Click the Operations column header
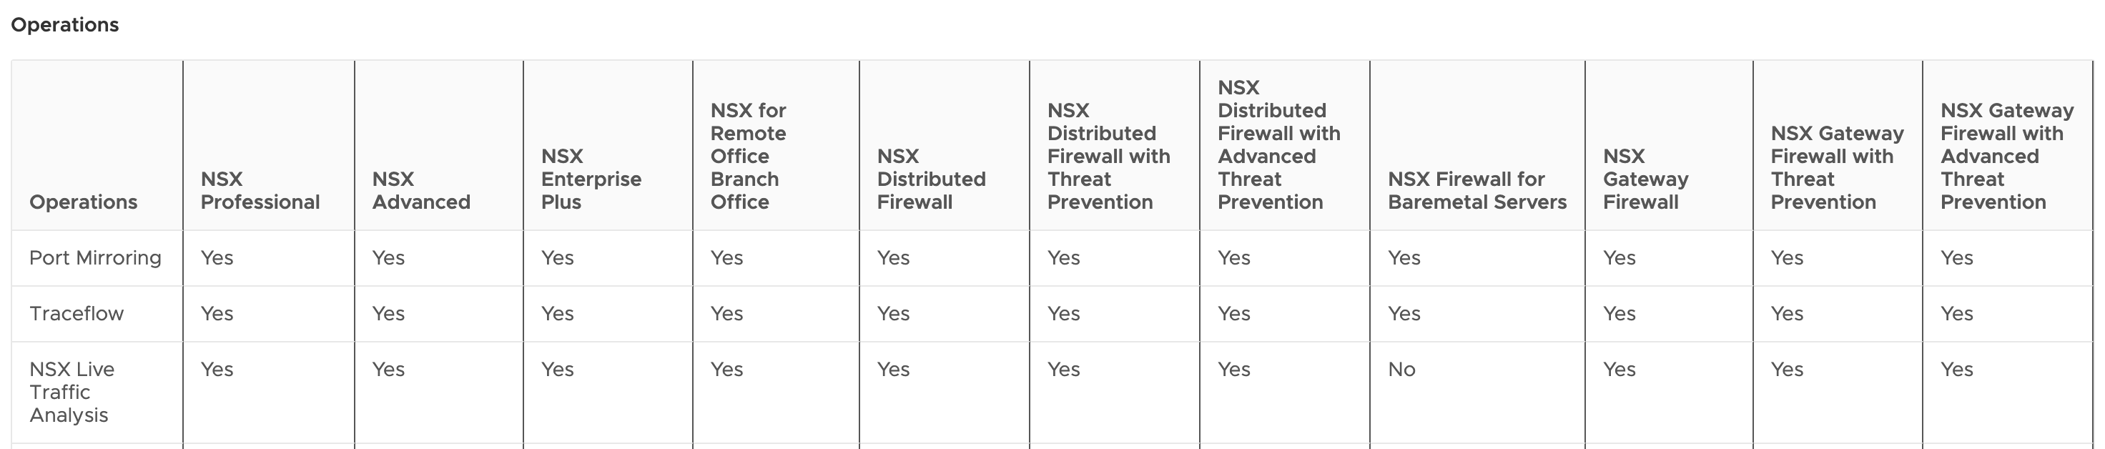2105x449 pixels. point(84,202)
